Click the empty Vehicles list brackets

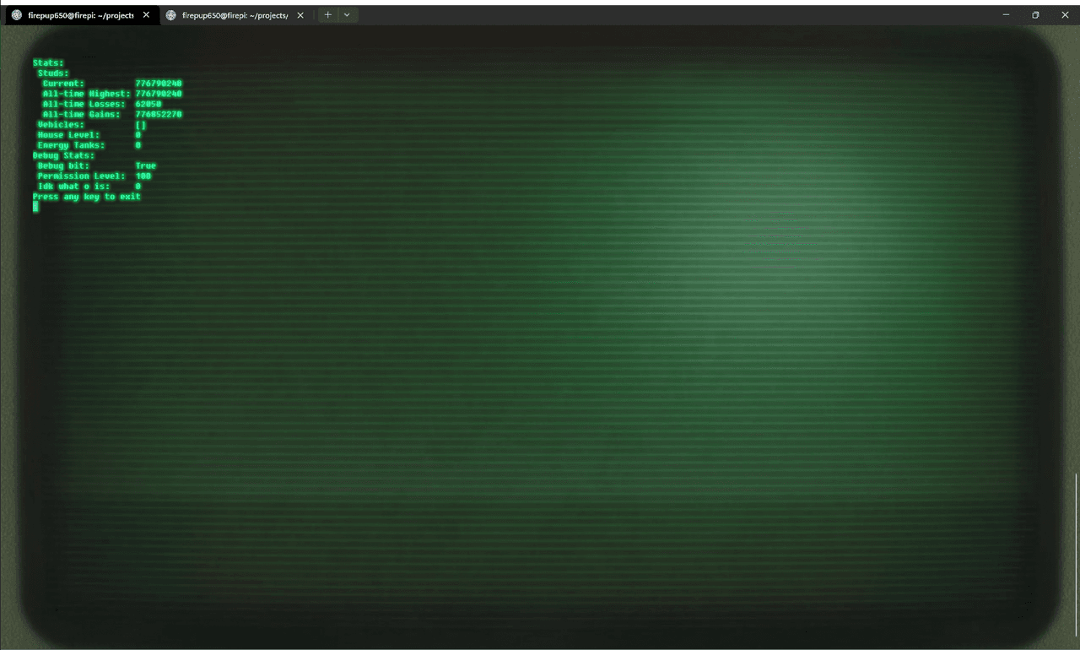coord(140,125)
